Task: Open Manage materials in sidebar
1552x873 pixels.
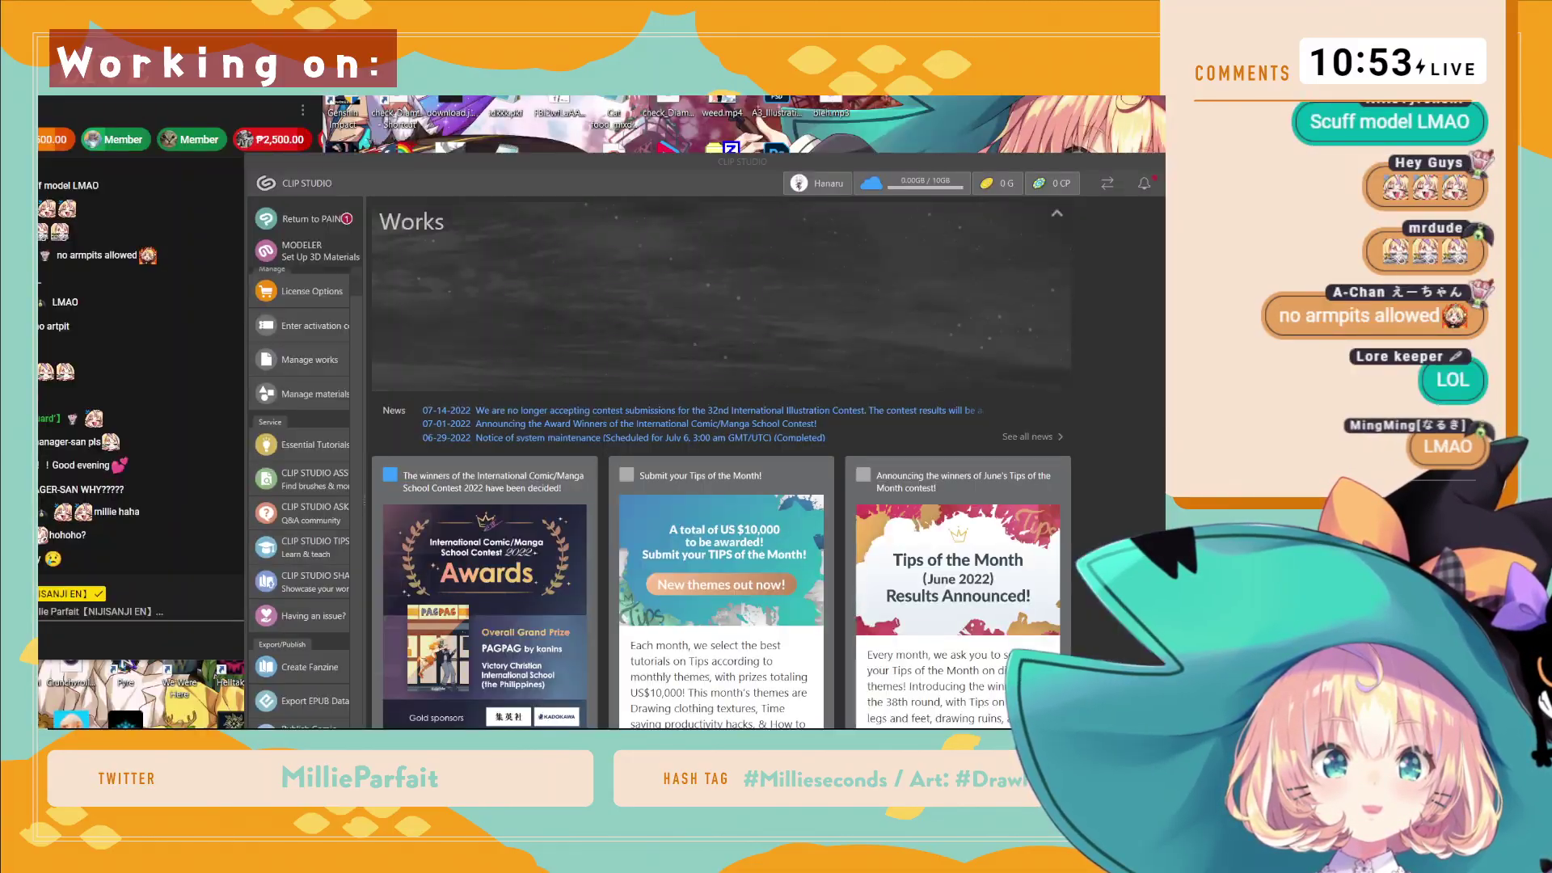Action: pyautogui.click(x=314, y=394)
